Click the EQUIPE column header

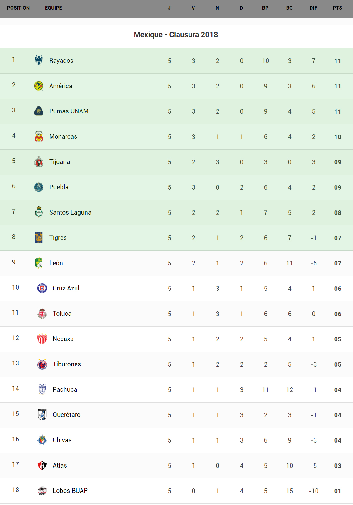[53, 8]
